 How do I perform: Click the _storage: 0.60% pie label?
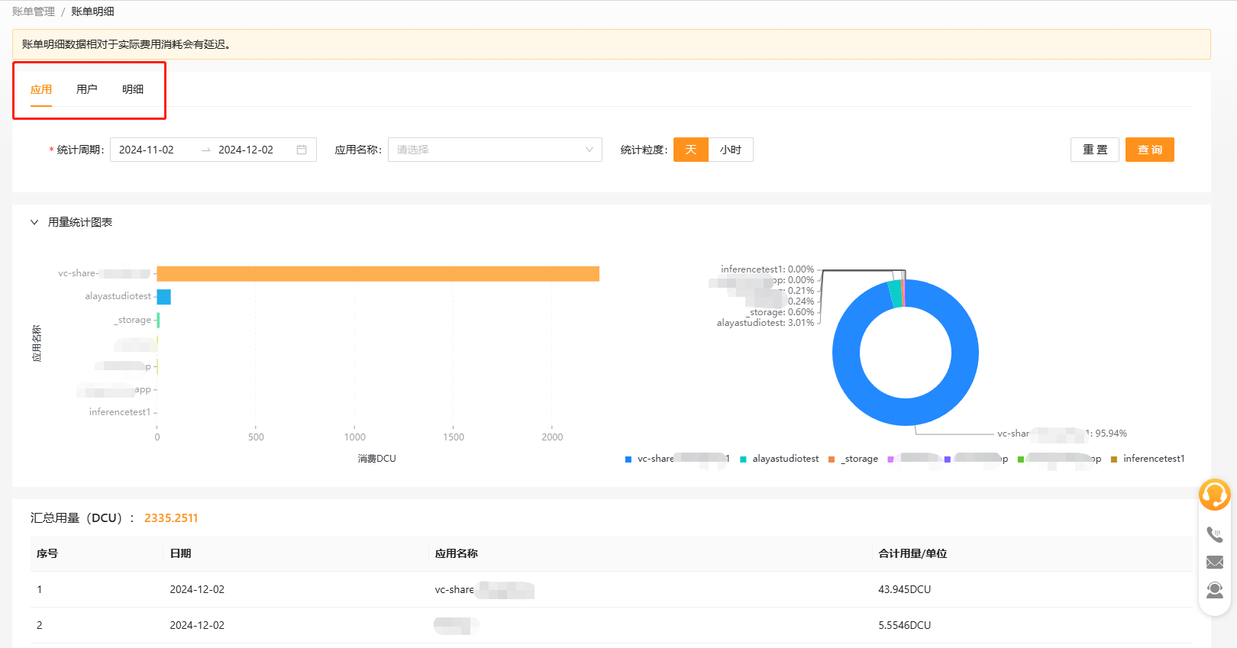click(780, 312)
